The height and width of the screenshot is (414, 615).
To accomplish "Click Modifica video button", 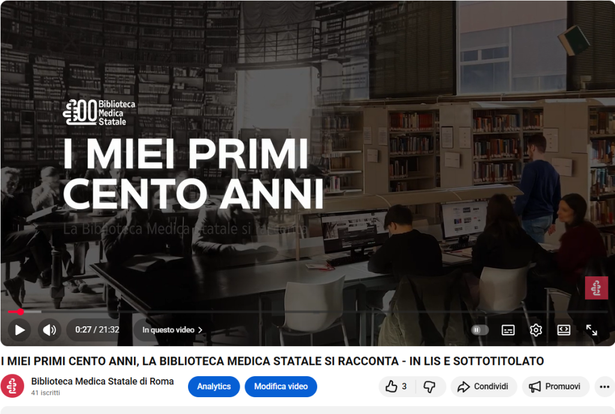I will [281, 386].
